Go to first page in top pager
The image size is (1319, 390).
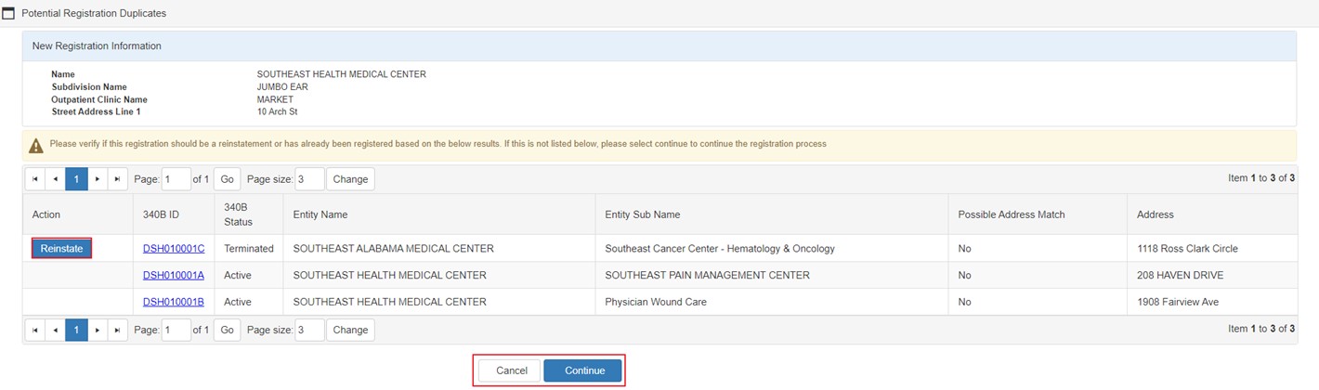click(x=35, y=179)
